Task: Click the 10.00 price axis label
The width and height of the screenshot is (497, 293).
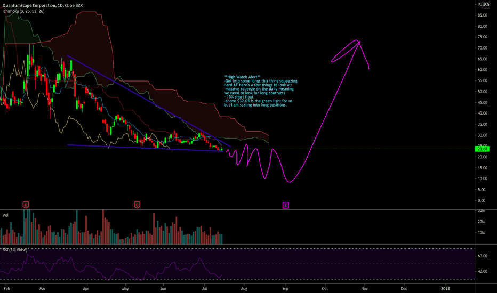Action: 483,178
